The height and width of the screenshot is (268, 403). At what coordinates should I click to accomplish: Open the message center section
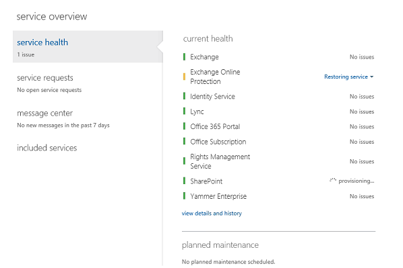44,113
